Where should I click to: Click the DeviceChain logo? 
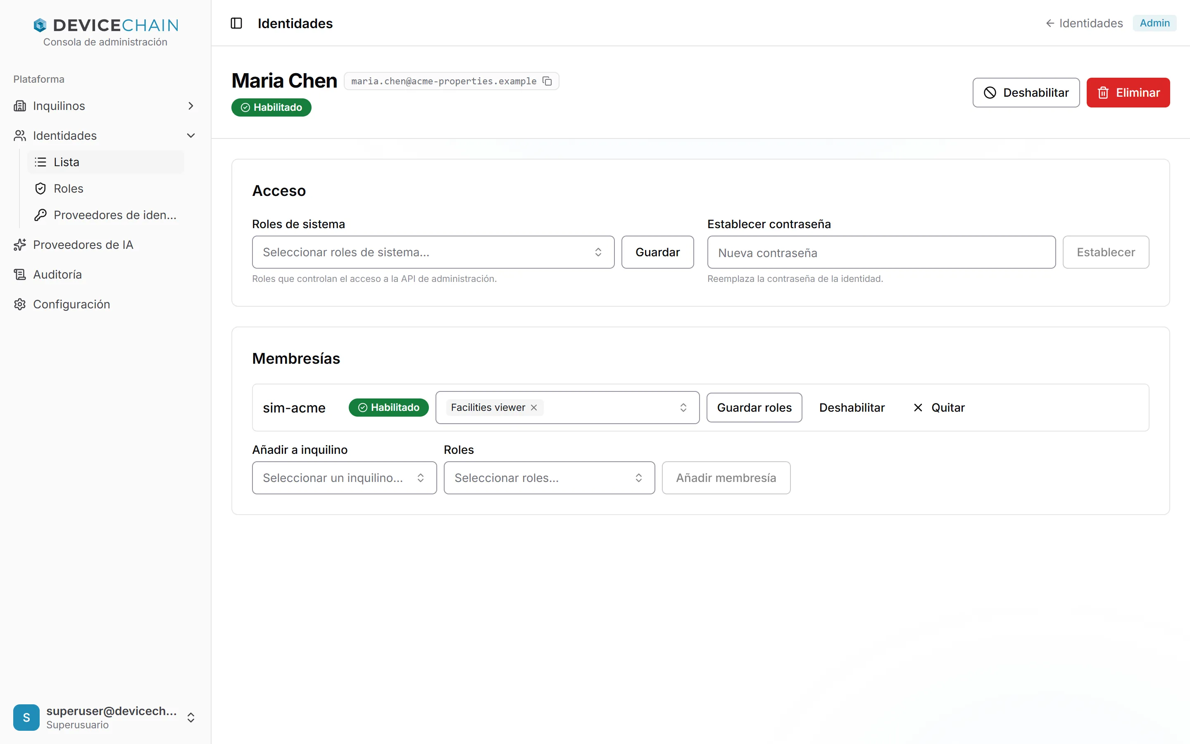(105, 25)
